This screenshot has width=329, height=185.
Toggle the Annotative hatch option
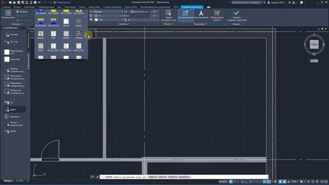tap(201, 15)
